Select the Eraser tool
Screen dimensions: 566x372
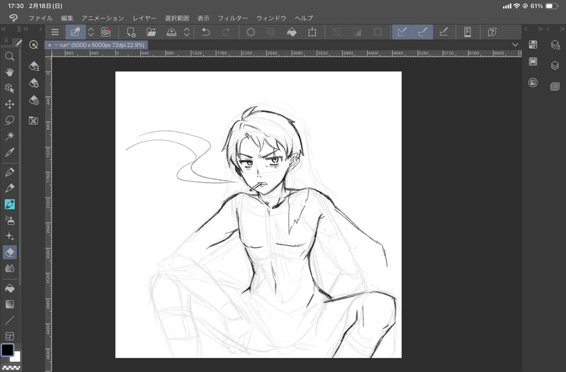click(x=10, y=252)
